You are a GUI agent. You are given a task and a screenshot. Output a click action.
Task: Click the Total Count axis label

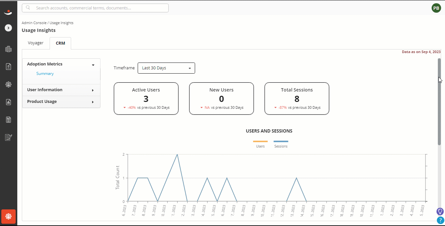pyautogui.click(x=117, y=177)
